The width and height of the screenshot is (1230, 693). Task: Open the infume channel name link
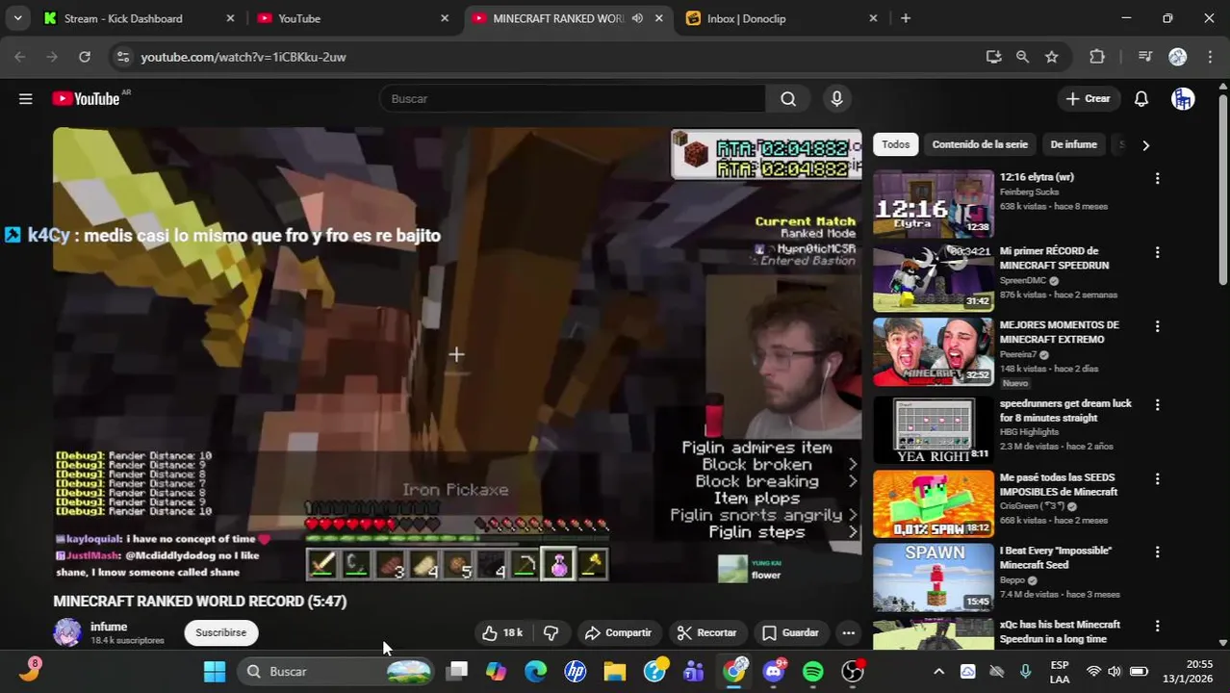[x=109, y=627]
